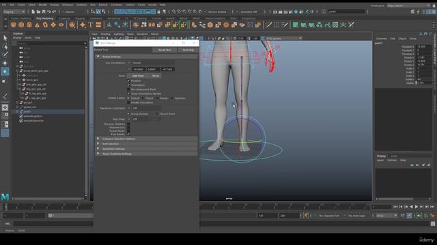This screenshot has height=245, width=437.
Task: Click the Multi-Cut knife shelf icon
Action: pyautogui.click(x=268, y=25)
